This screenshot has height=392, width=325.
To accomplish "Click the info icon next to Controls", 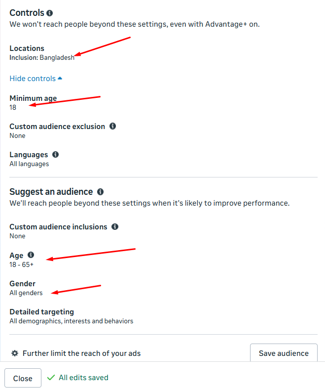I will [50, 13].
